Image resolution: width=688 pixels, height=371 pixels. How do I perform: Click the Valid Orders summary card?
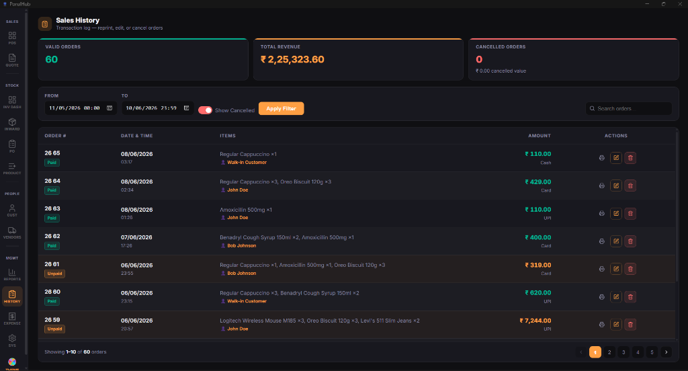[143, 59]
